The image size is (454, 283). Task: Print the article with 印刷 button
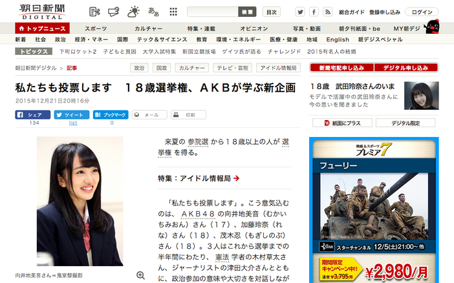tap(188, 115)
